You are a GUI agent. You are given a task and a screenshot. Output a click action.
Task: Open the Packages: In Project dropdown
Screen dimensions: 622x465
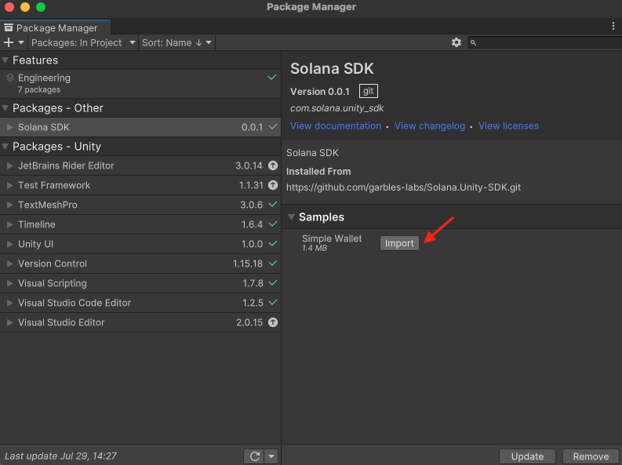83,42
